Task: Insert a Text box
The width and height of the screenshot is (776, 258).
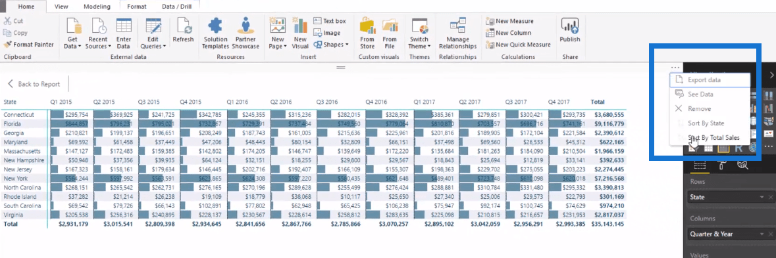Action: (x=330, y=21)
